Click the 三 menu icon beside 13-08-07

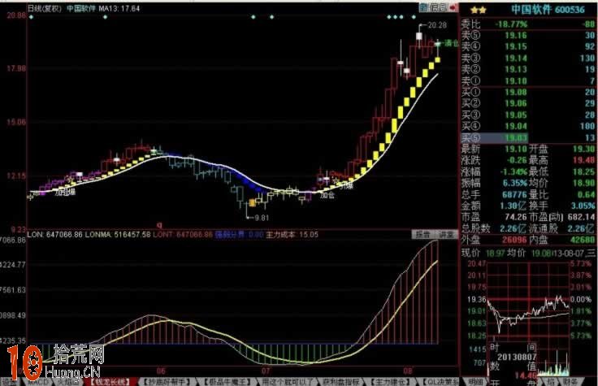(x=591, y=253)
